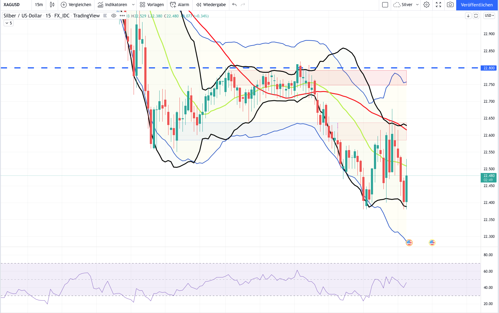
Task: Toggle symbol visibility eye icon in legend
Action: 114,16
